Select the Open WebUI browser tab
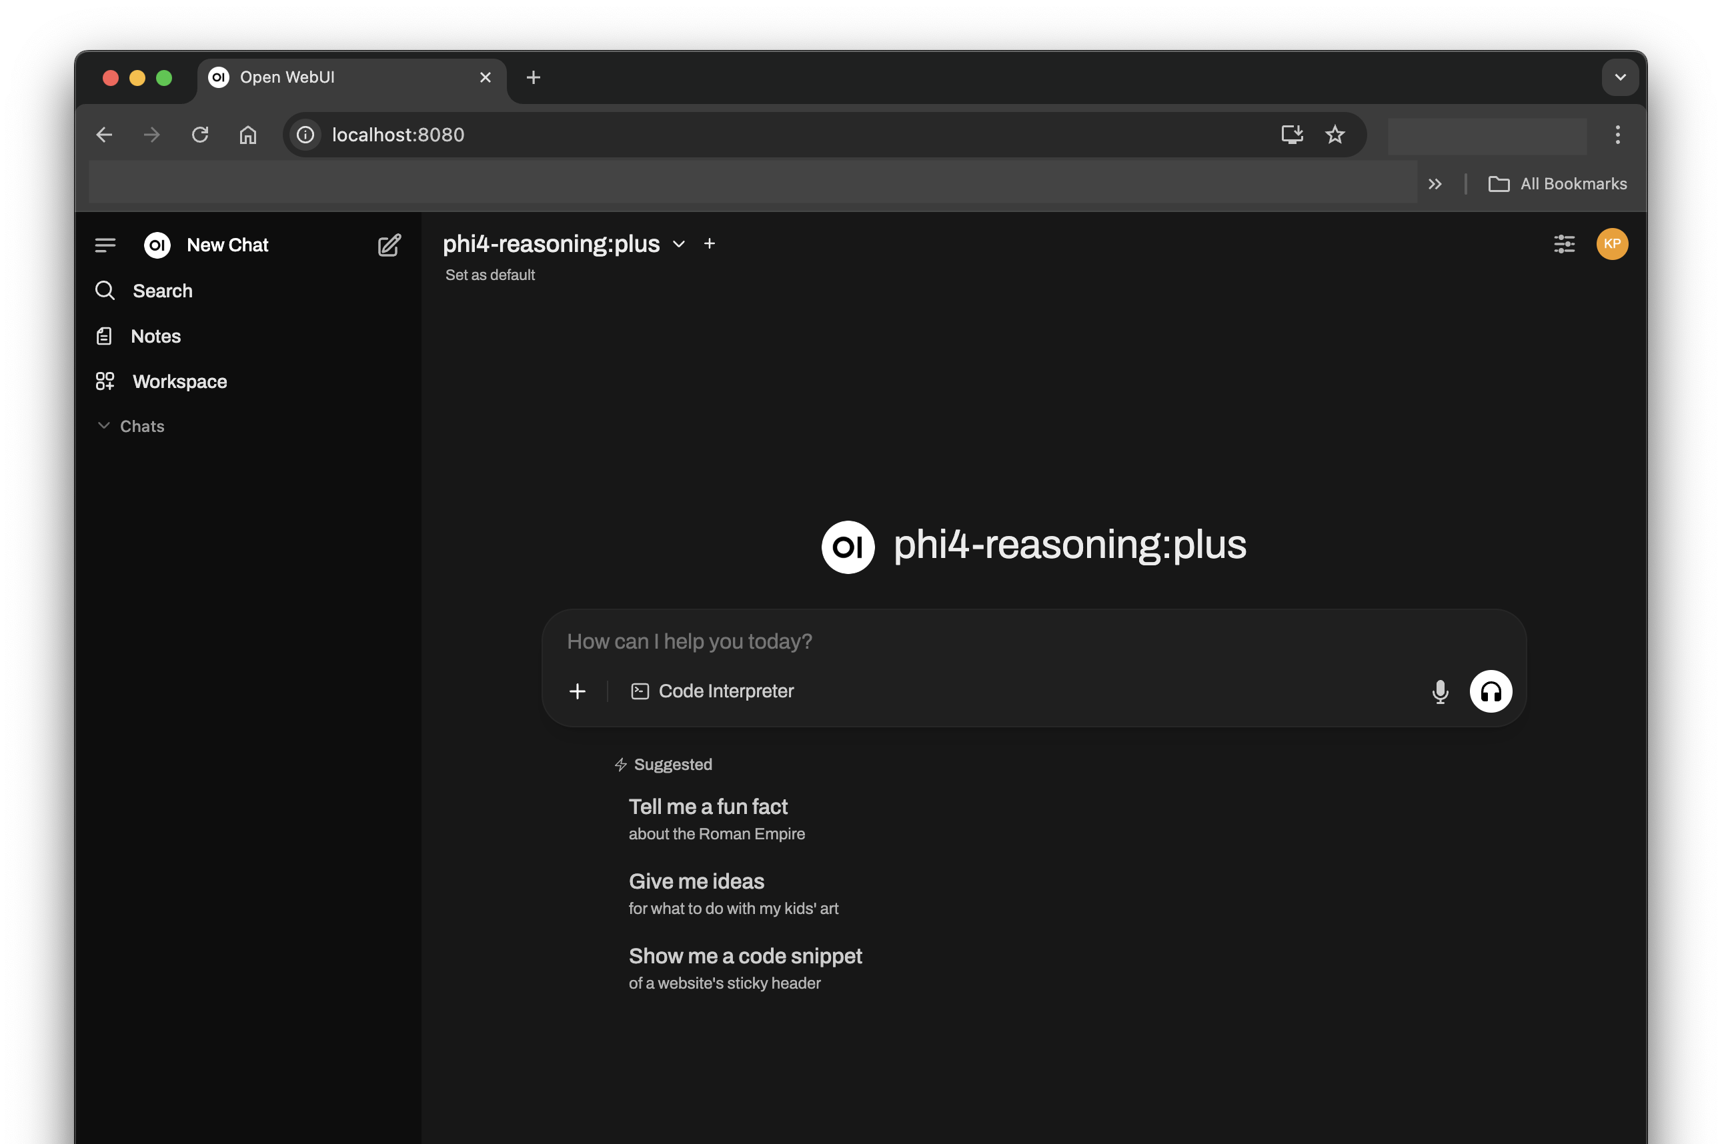The height and width of the screenshot is (1144, 1722). point(351,77)
